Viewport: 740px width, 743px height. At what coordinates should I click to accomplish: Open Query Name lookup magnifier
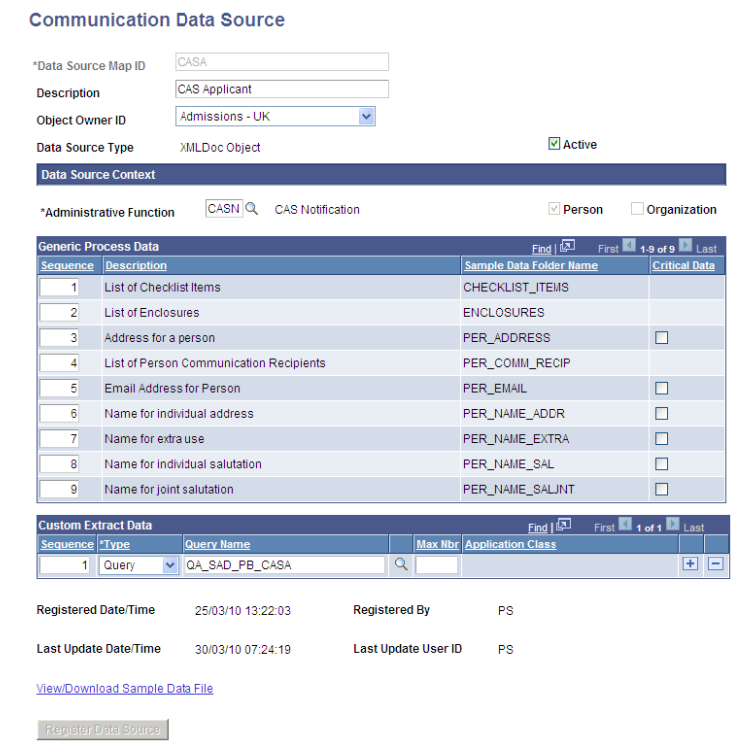[x=401, y=564]
